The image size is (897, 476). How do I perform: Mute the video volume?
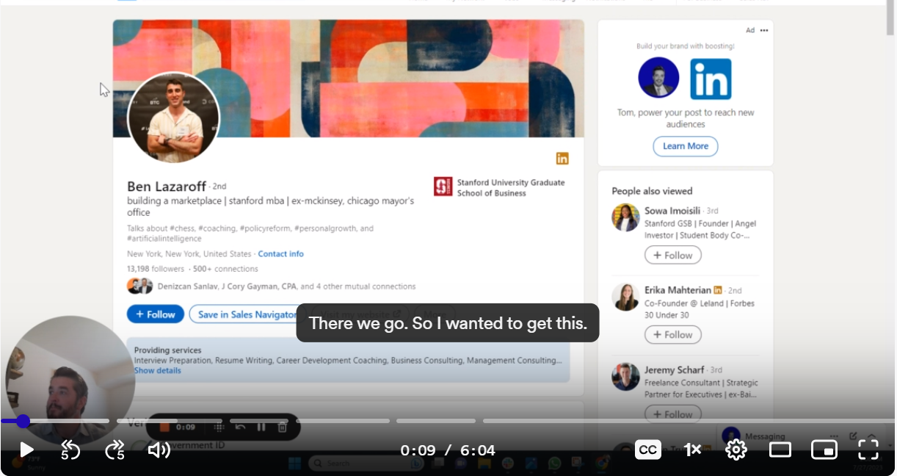(x=159, y=450)
